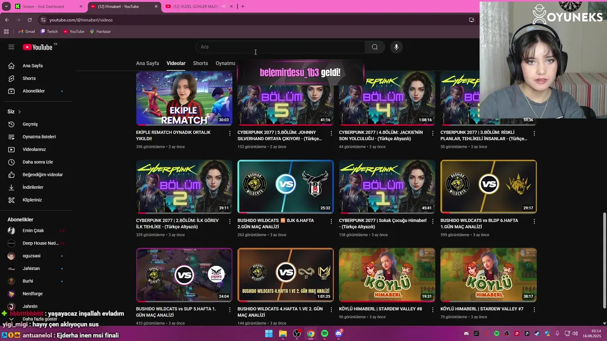Screen dimensions: 607x341
Task: Activate voice search microphone icon
Action: [396, 47]
